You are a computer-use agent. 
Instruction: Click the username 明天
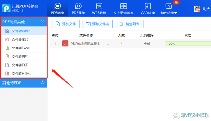[206, 9]
